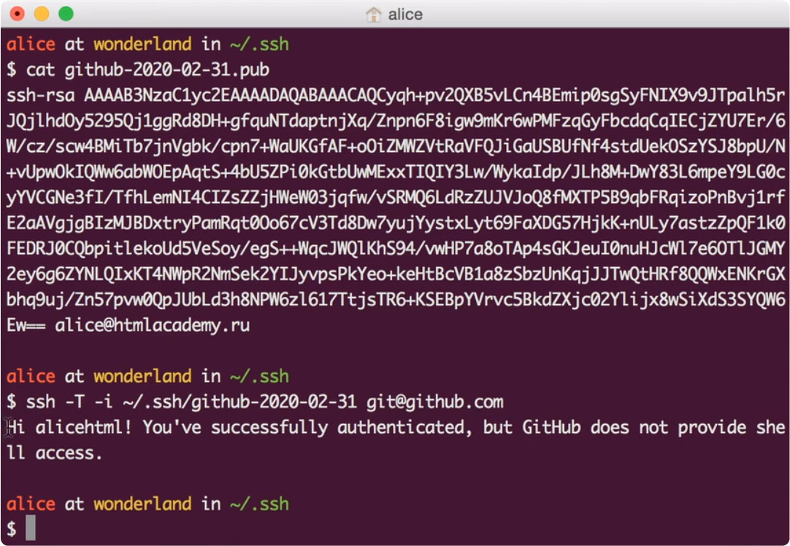Click "wonderland" in the first prompt line

142,45
